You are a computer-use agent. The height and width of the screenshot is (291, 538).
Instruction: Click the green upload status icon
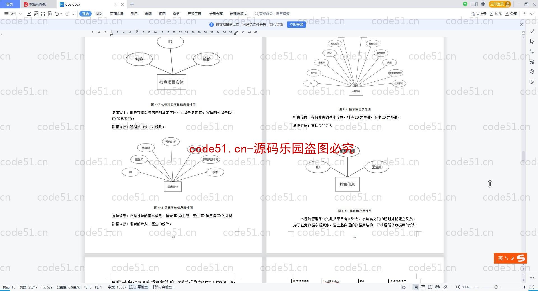[465, 4]
